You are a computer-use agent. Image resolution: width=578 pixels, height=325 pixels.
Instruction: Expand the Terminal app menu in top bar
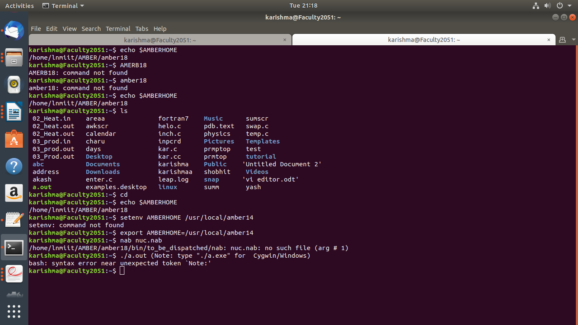[63, 6]
